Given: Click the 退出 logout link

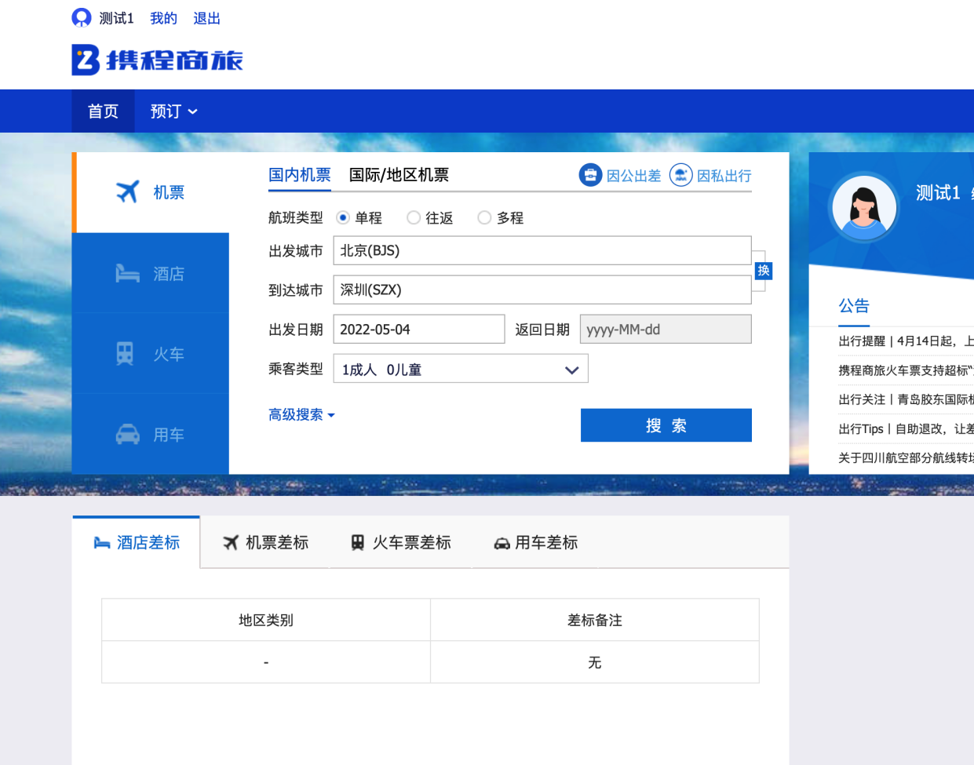Looking at the screenshot, I should point(206,18).
